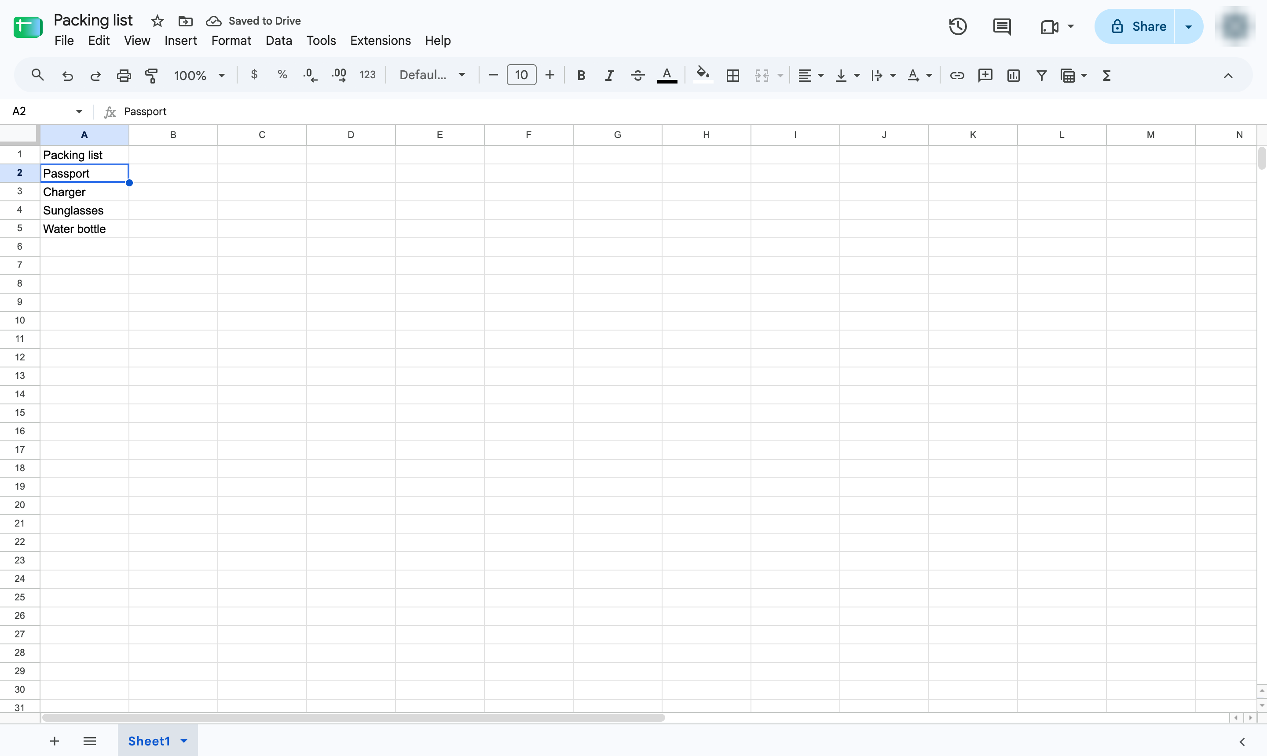Toggle italic formatting
1267x756 pixels.
(609, 76)
